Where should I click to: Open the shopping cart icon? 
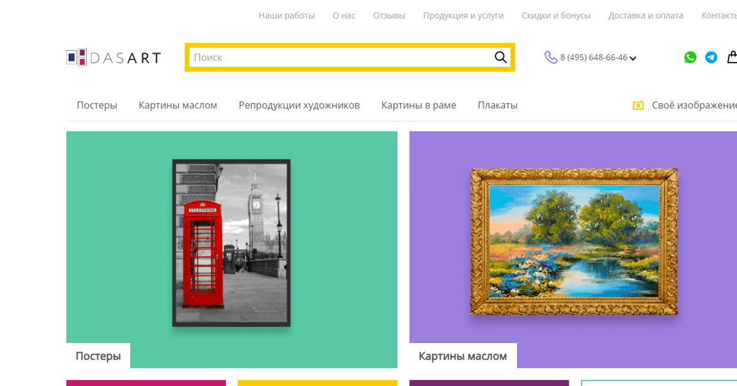pyautogui.click(x=731, y=58)
